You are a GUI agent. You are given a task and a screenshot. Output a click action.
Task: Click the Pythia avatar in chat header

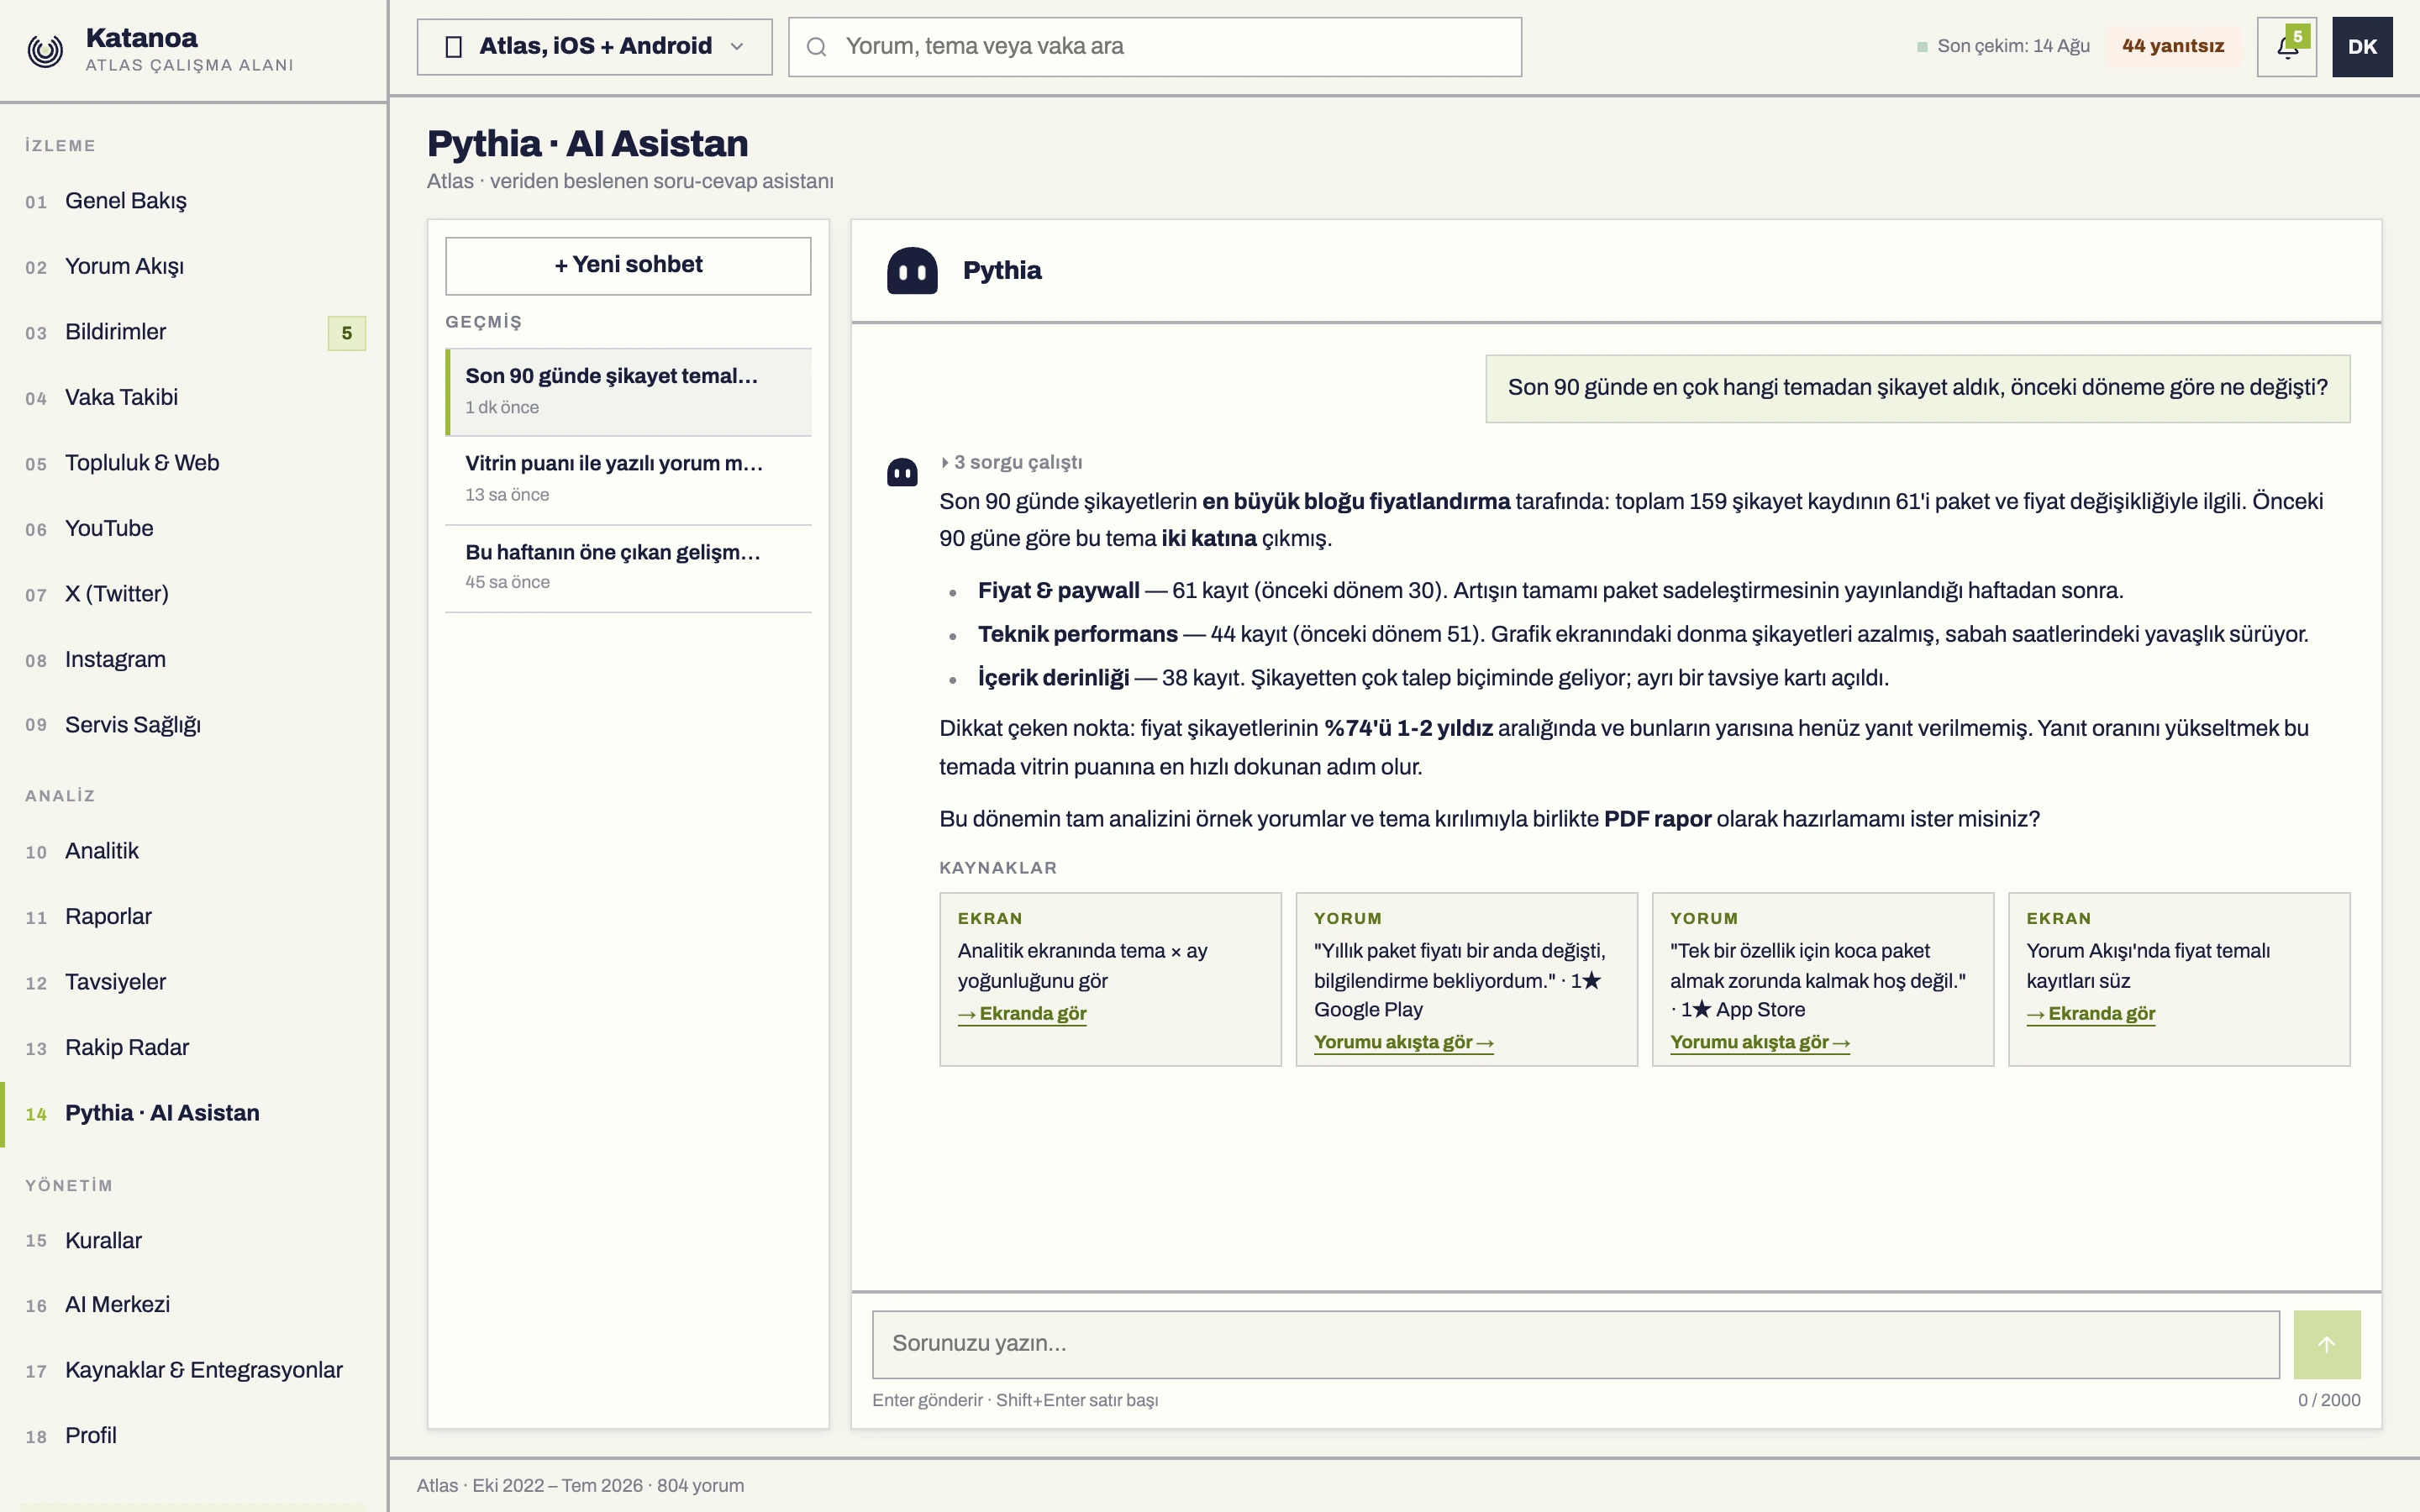912,271
